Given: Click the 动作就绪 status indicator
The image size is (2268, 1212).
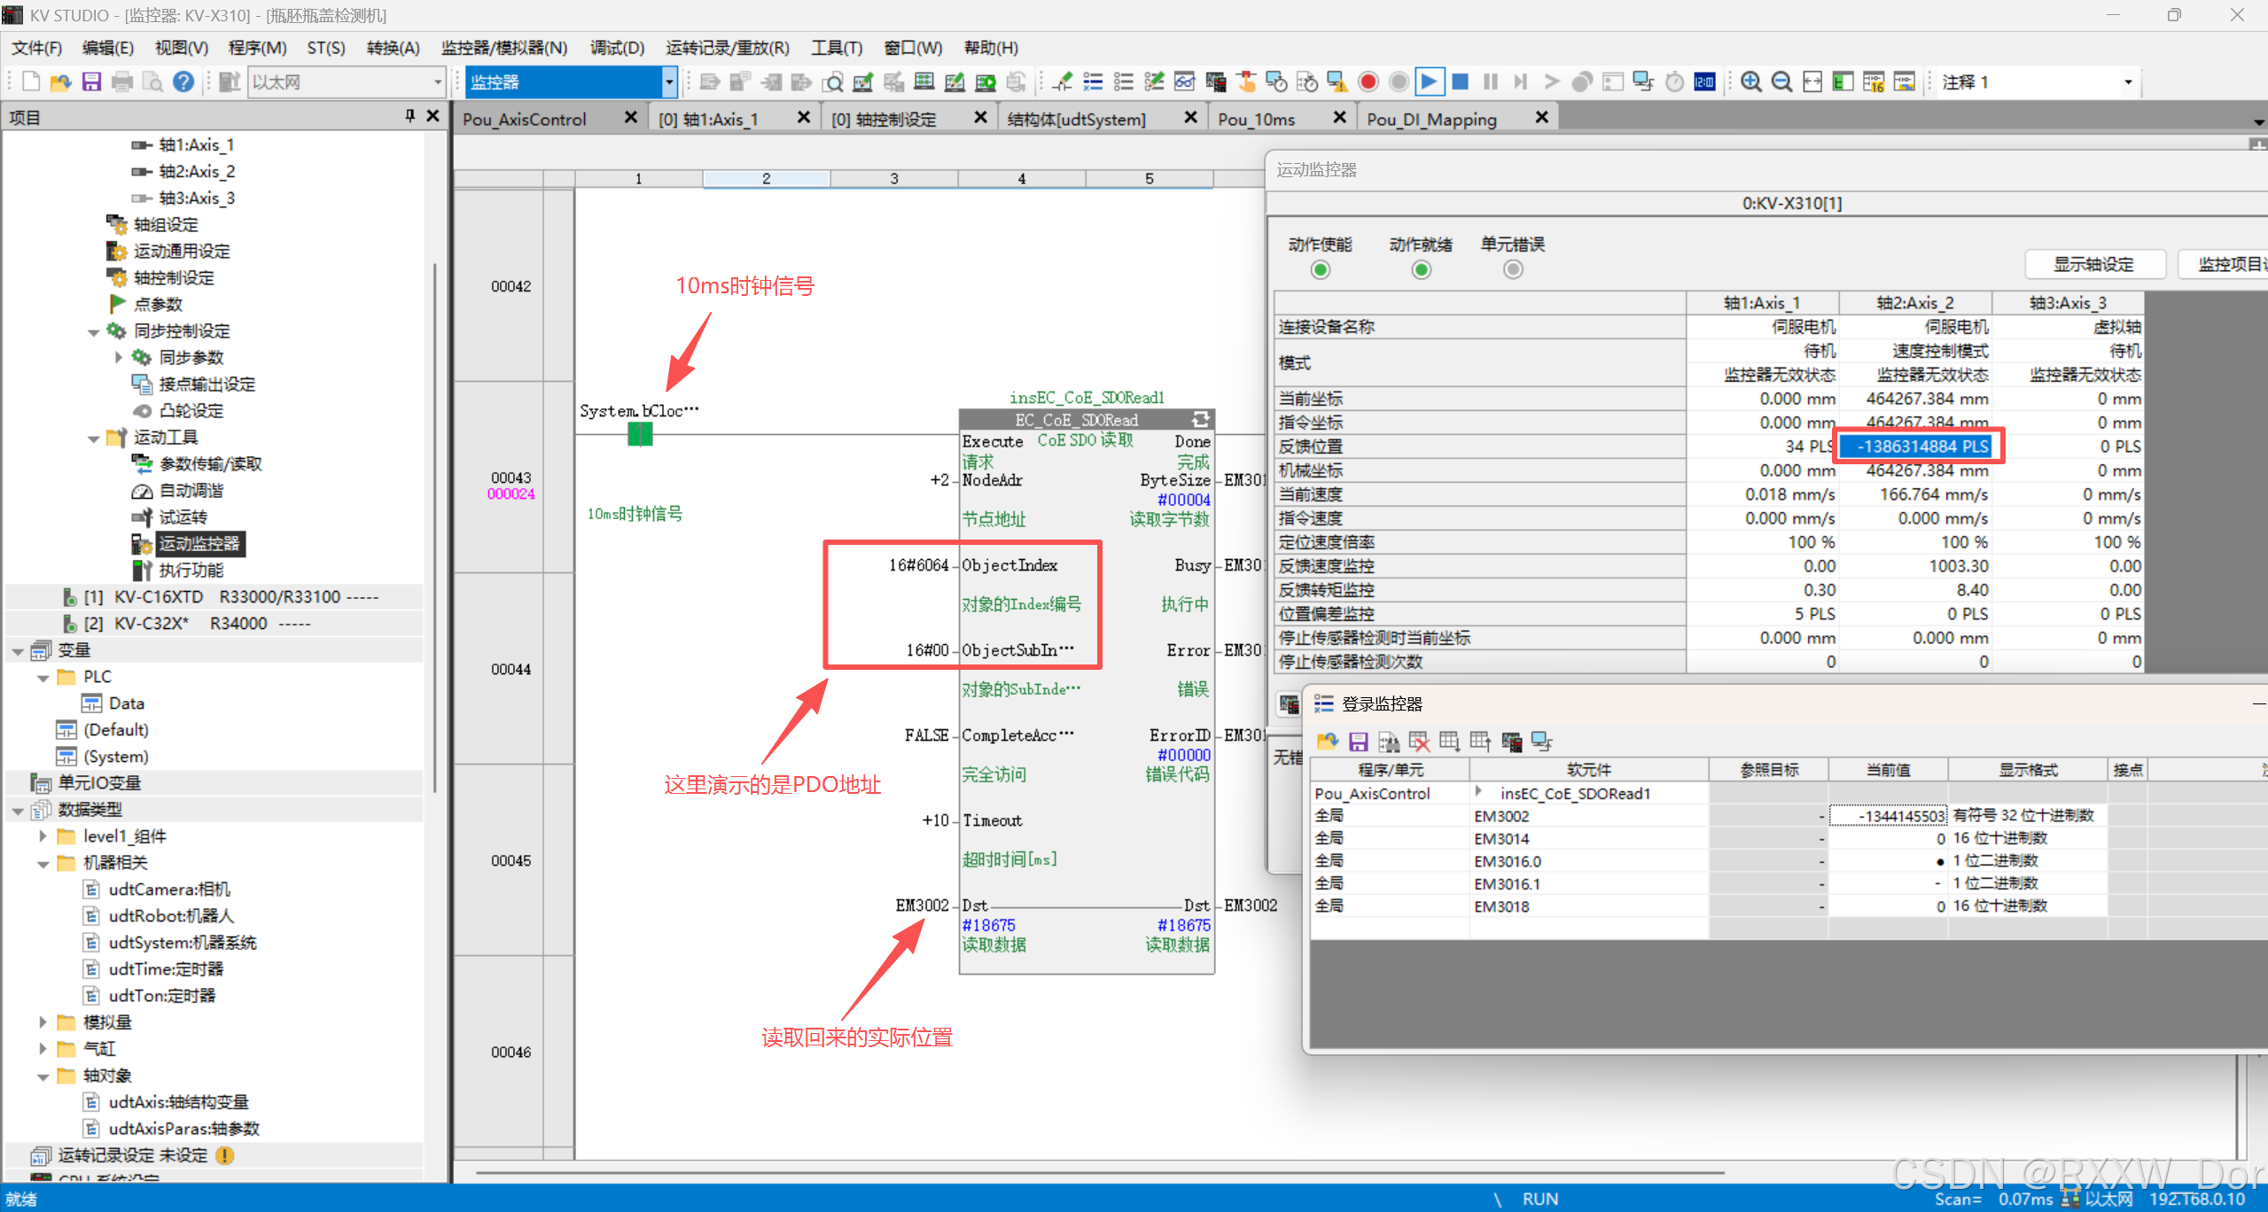Looking at the screenshot, I should [x=1421, y=269].
